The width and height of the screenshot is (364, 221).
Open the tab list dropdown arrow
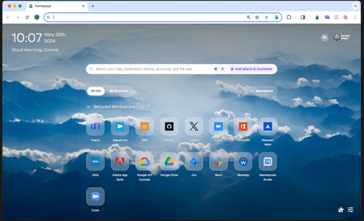click(x=355, y=6)
